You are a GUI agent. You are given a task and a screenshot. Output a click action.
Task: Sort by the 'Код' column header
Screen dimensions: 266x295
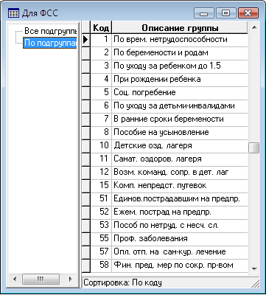pos(101,27)
